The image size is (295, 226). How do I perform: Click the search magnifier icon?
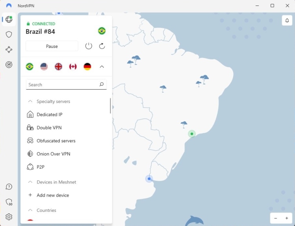[x=101, y=84]
